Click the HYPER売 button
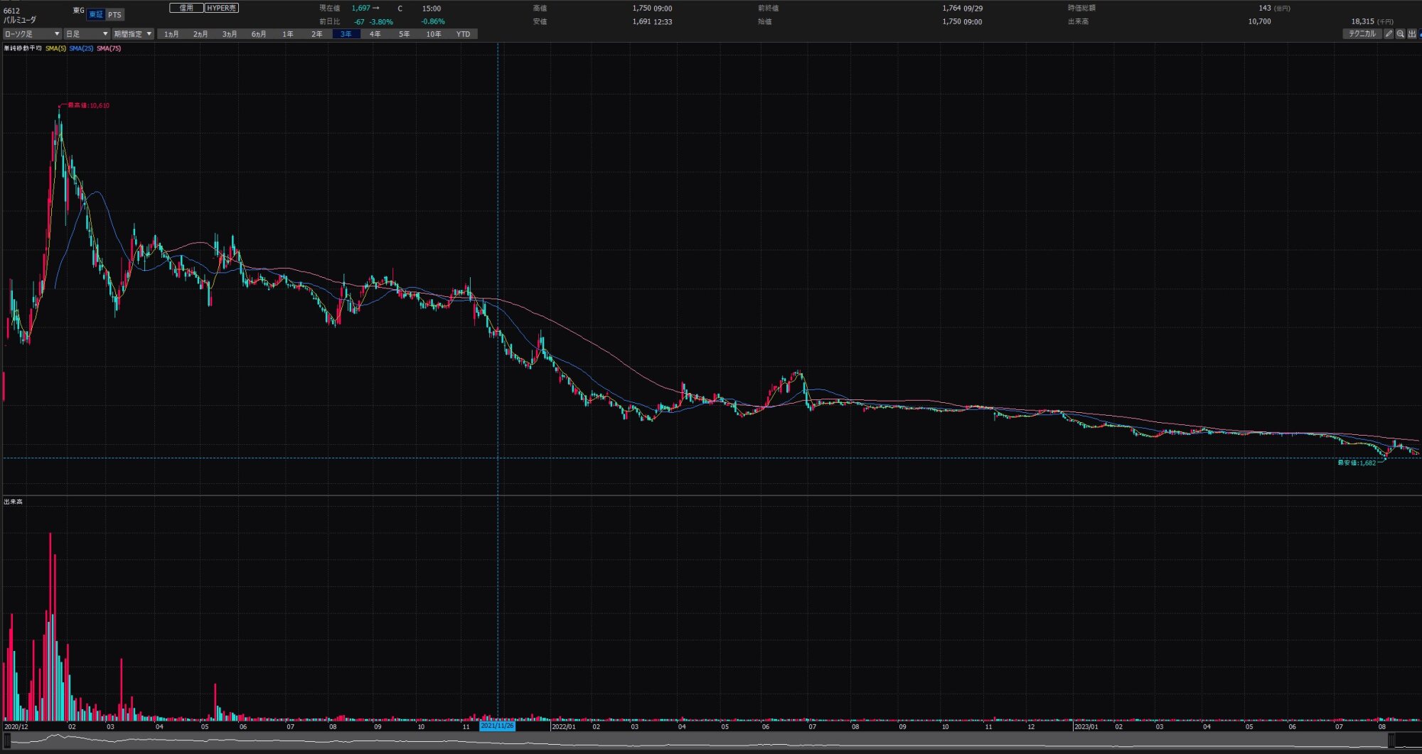Image resolution: width=1422 pixels, height=754 pixels. click(x=222, y=8)
